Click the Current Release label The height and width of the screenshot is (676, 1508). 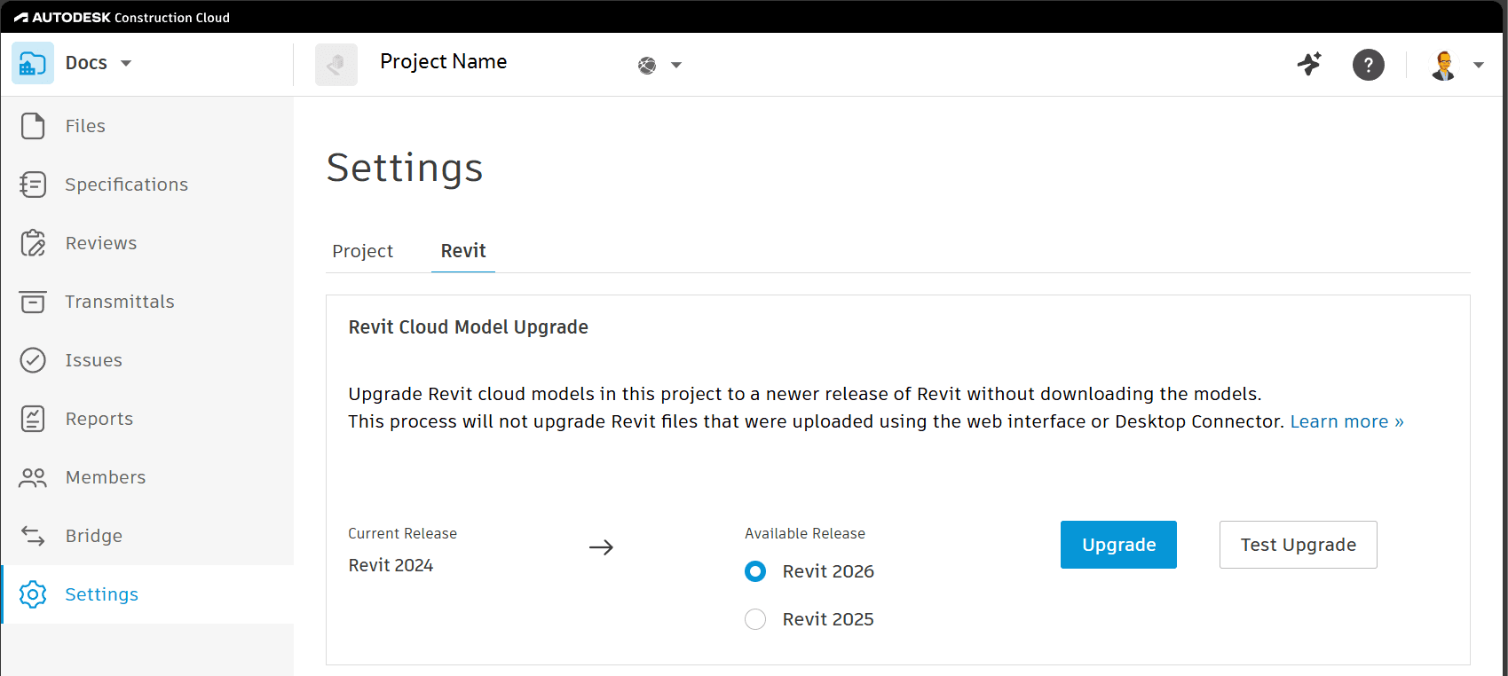click(x=403, y=533)
